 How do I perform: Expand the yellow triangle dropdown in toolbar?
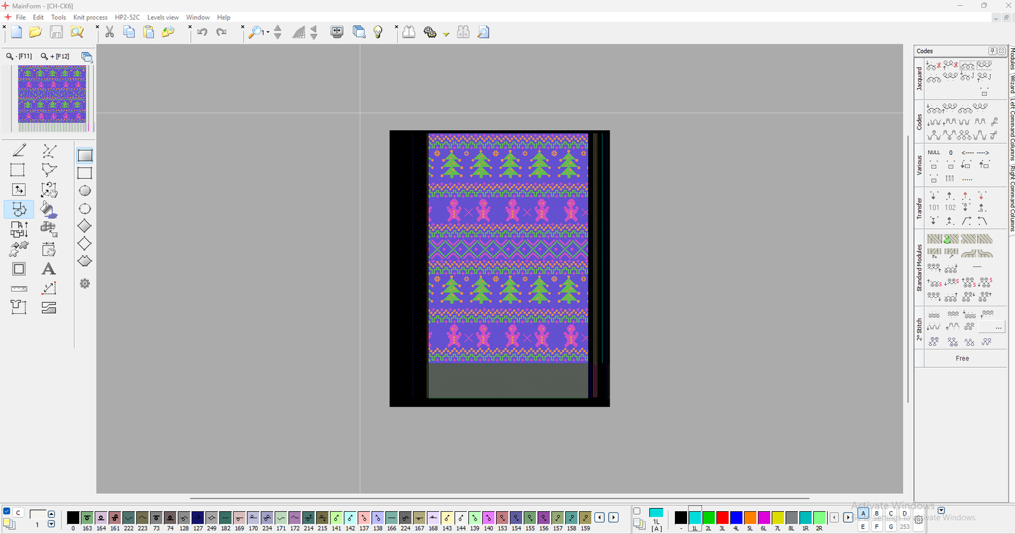click(446, 34)
